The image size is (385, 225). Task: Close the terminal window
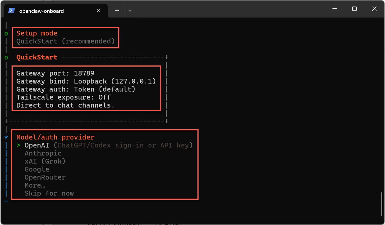(x=374, y=9)
